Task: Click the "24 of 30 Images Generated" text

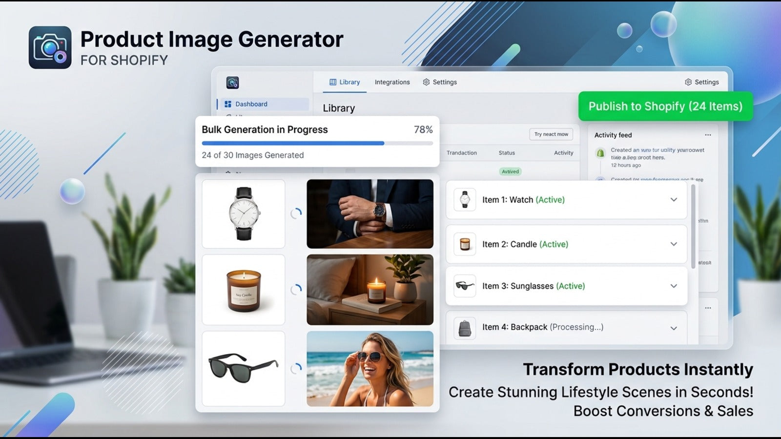Action: pos(253,155)
